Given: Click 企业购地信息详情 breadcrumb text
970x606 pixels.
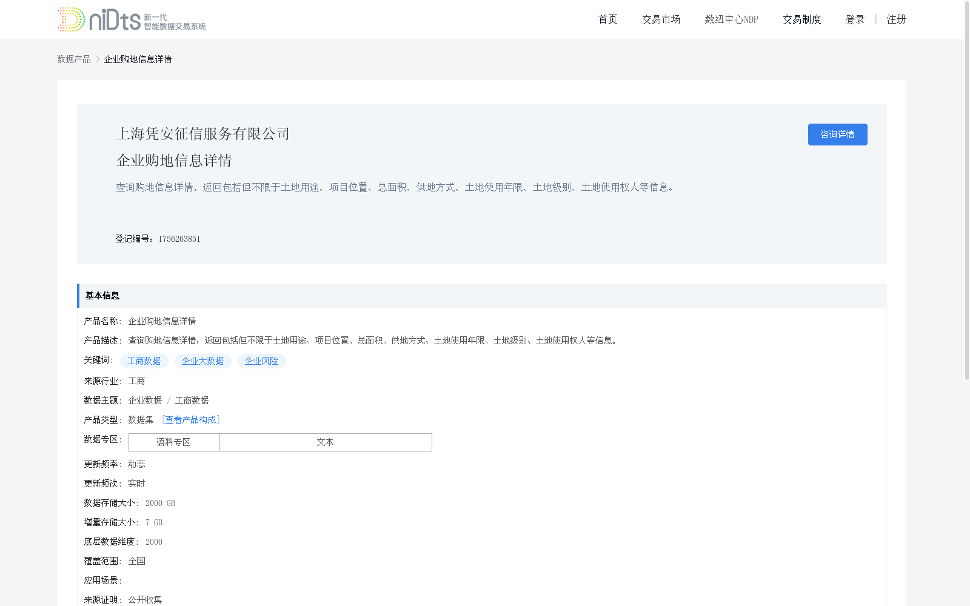Looking at the screenshot, I should 138,59.
